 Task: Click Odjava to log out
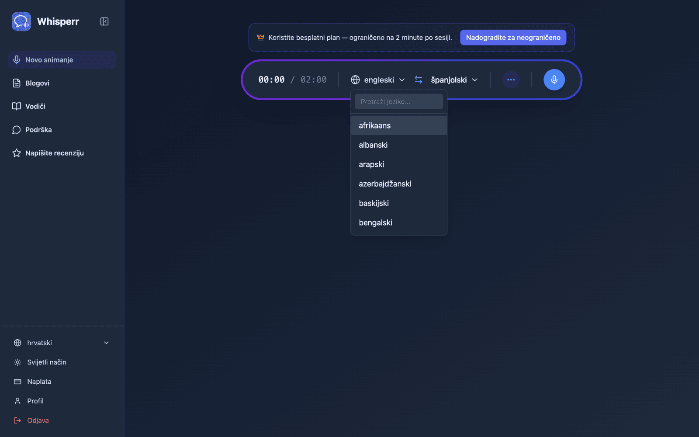point(62,420)
